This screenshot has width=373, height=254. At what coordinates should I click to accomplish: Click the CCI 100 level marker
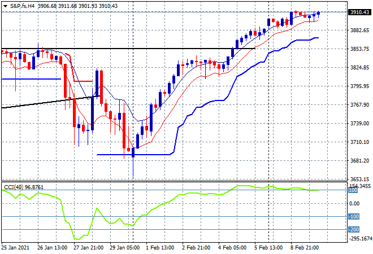point(353,190)
